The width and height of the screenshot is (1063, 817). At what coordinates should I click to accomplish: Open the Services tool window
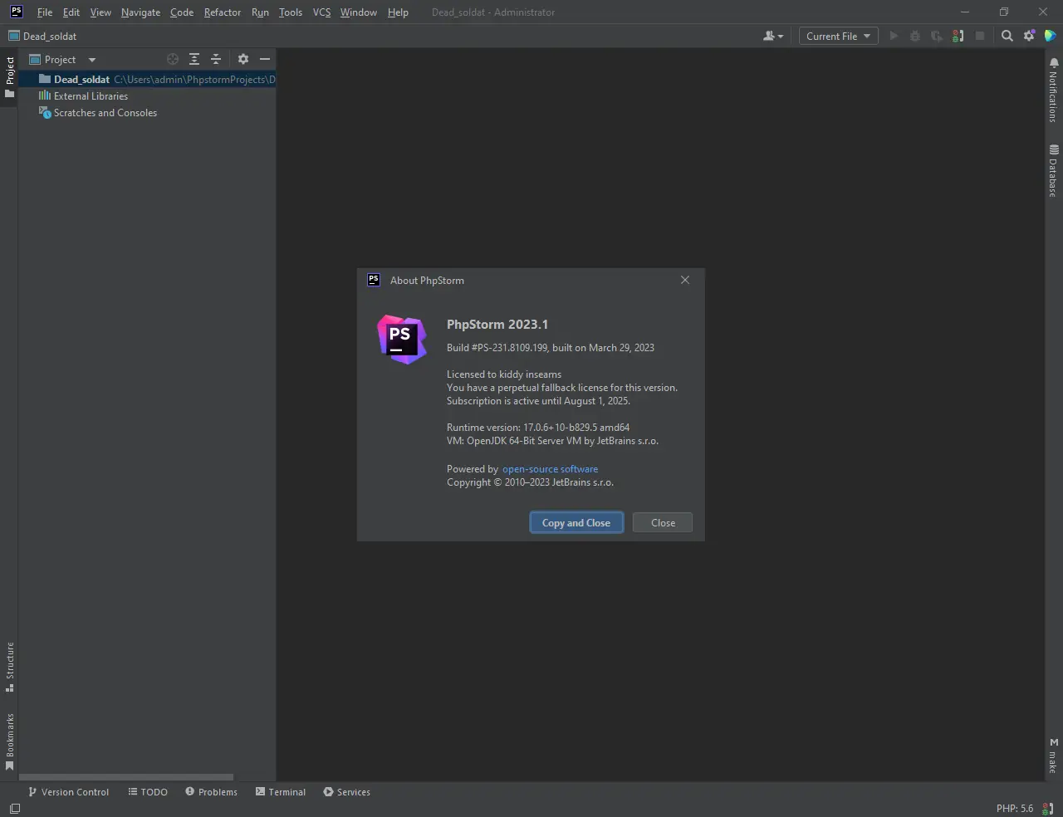(346, 792)
